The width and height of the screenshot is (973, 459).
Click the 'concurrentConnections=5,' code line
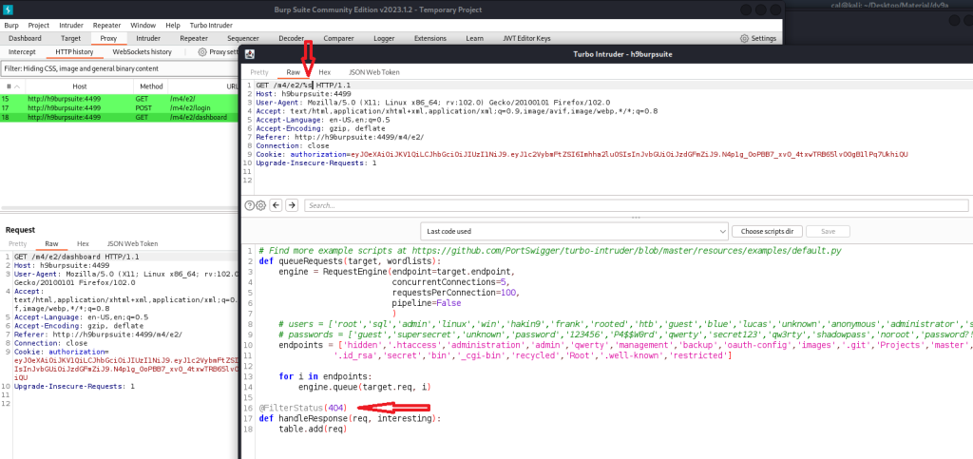(451, 281)
